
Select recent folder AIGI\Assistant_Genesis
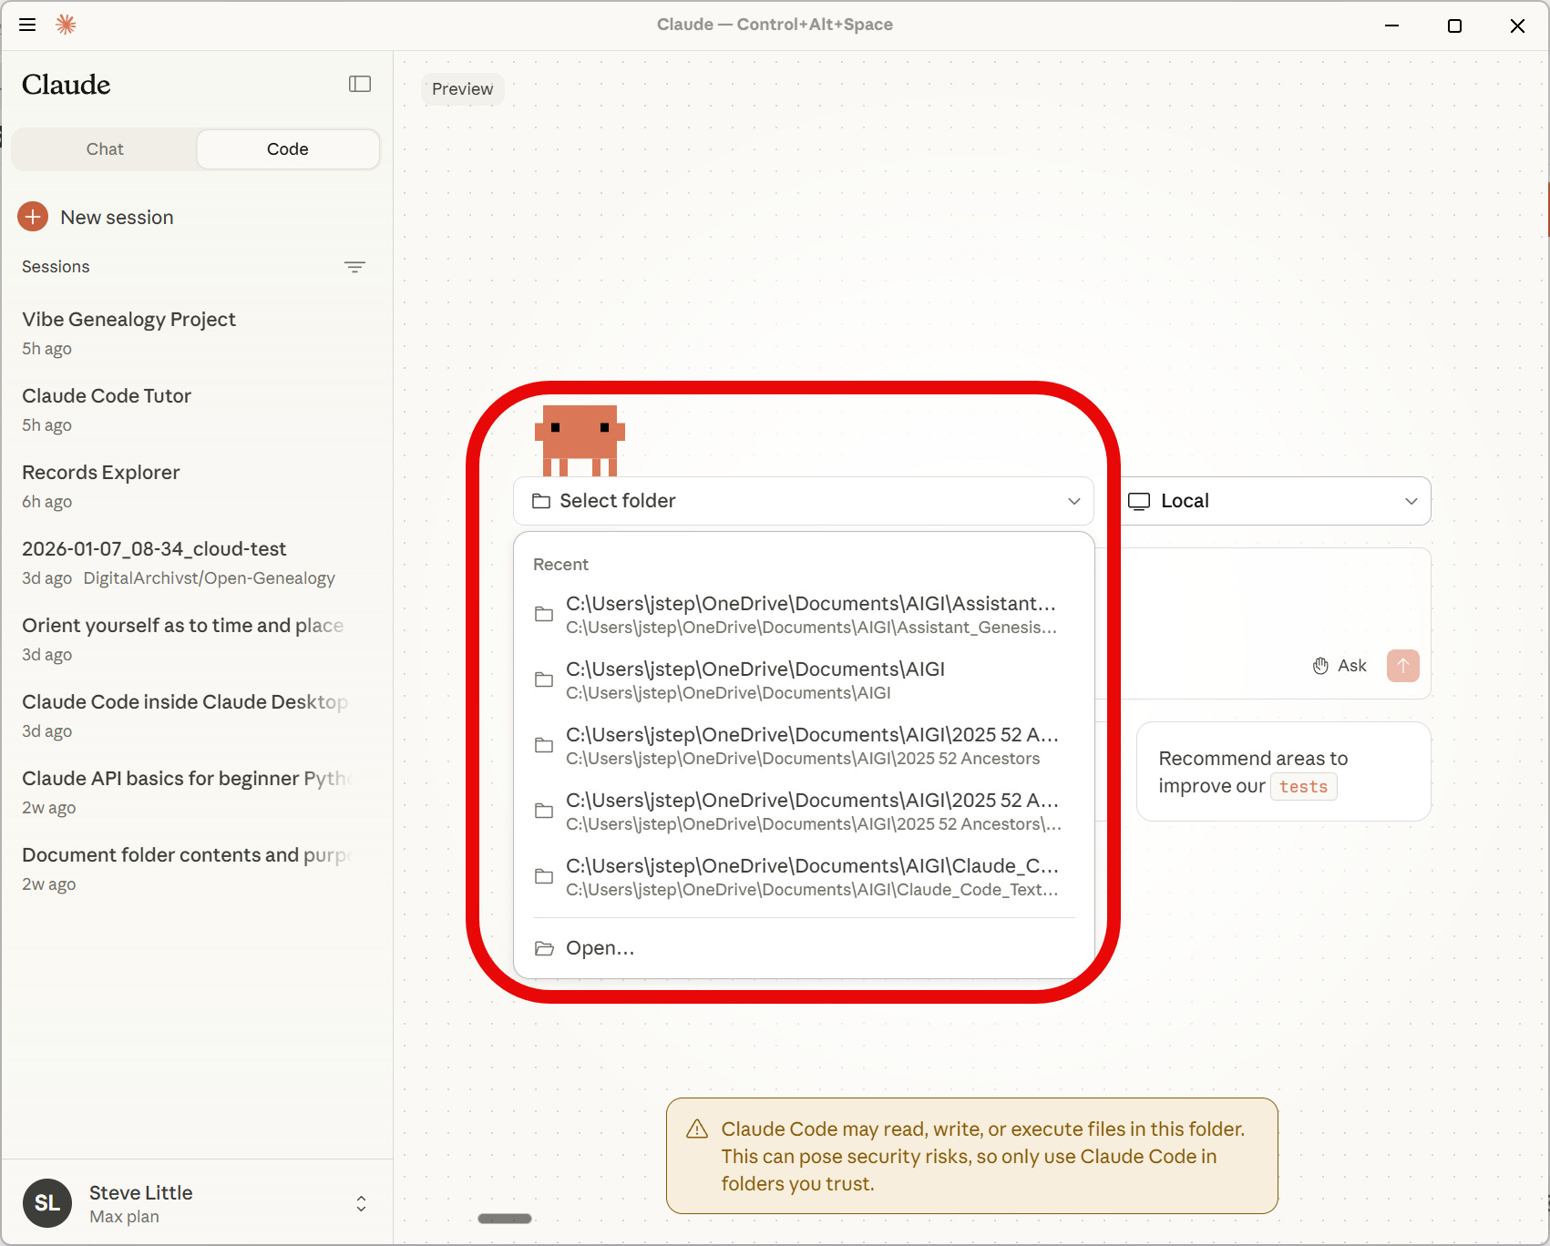point(804,614)
